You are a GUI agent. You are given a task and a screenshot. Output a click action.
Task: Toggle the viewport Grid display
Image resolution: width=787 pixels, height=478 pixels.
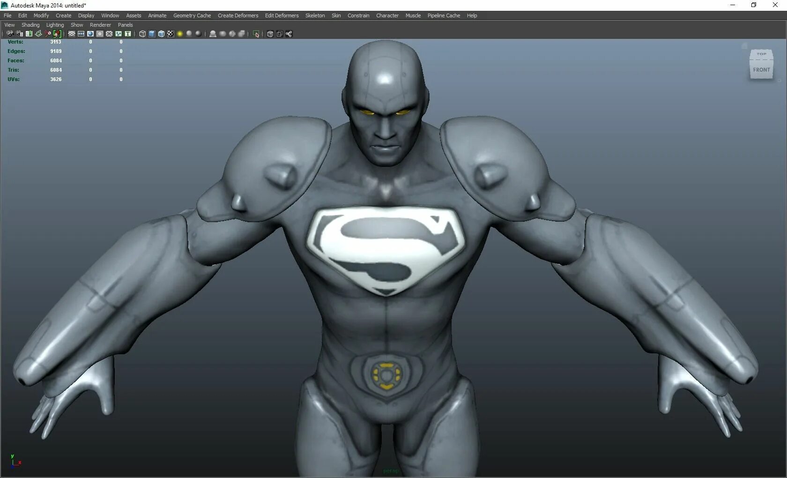pyautogui.click(x=72, y=34)
